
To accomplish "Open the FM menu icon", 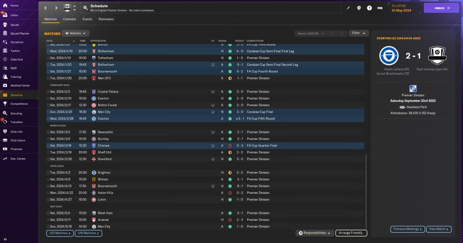I will click(x=380, y=8).
